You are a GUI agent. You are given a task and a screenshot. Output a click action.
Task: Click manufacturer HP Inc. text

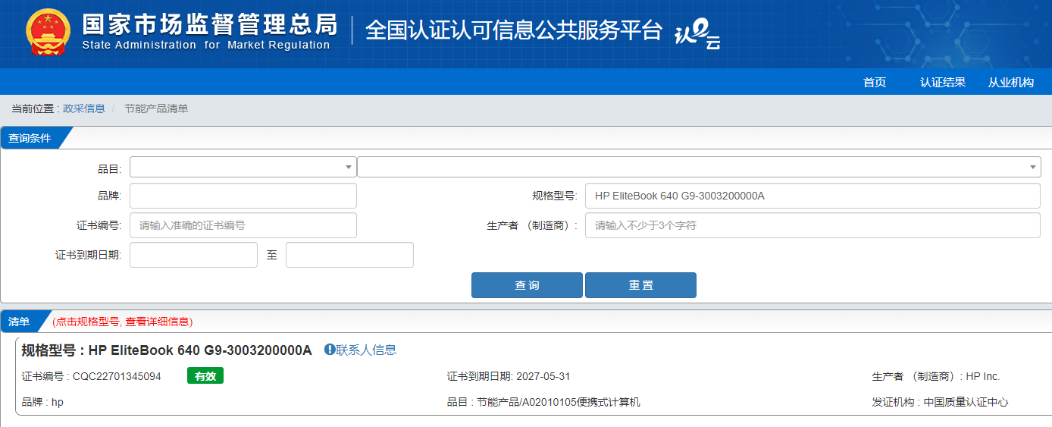[x=983, y=376]
